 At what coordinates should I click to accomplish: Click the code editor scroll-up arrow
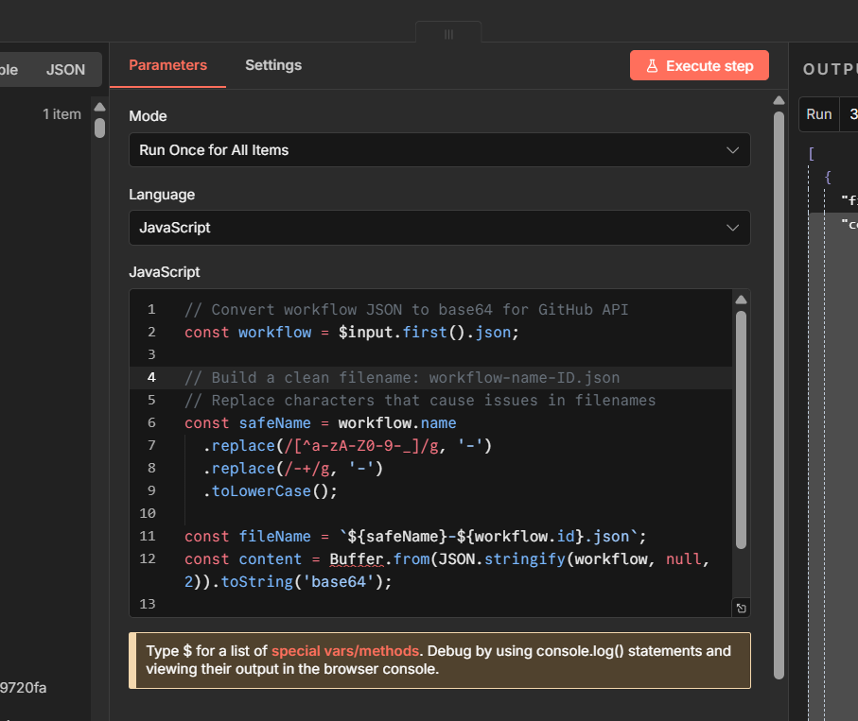point(742,300)
